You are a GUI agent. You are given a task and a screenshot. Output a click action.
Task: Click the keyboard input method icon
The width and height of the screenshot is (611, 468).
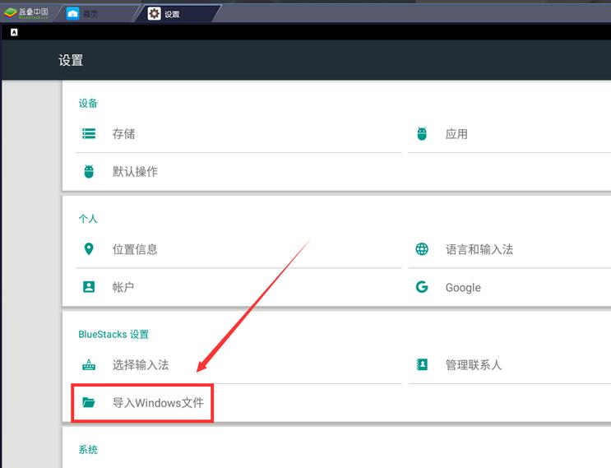pos(89,364)
